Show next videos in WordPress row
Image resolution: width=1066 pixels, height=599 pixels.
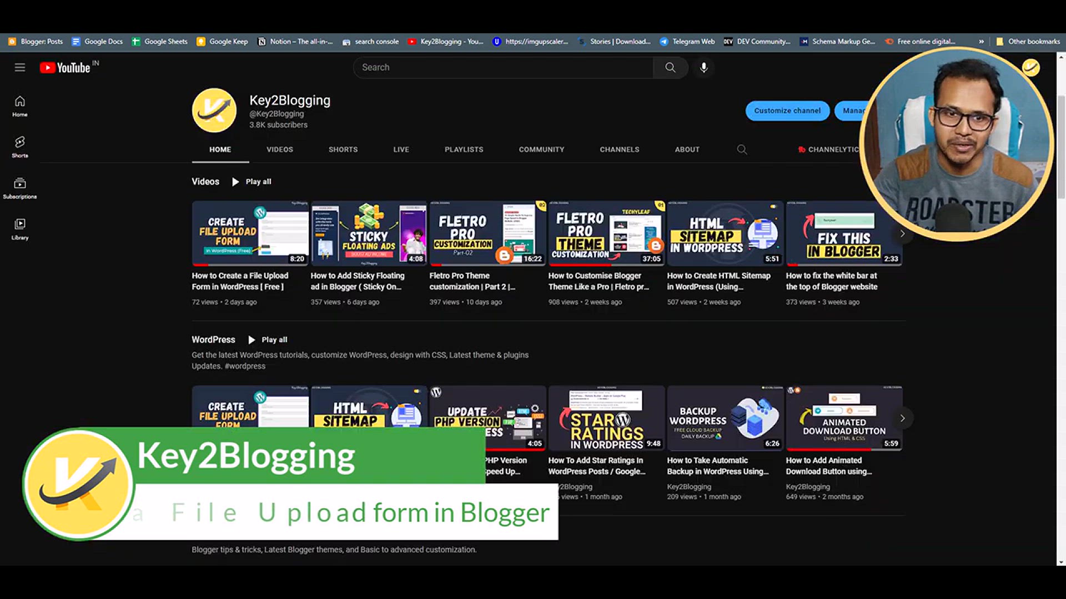902,418
